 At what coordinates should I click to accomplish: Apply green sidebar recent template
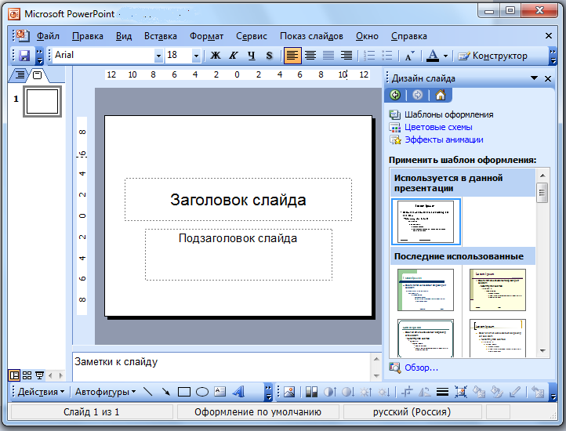point(425,289)
